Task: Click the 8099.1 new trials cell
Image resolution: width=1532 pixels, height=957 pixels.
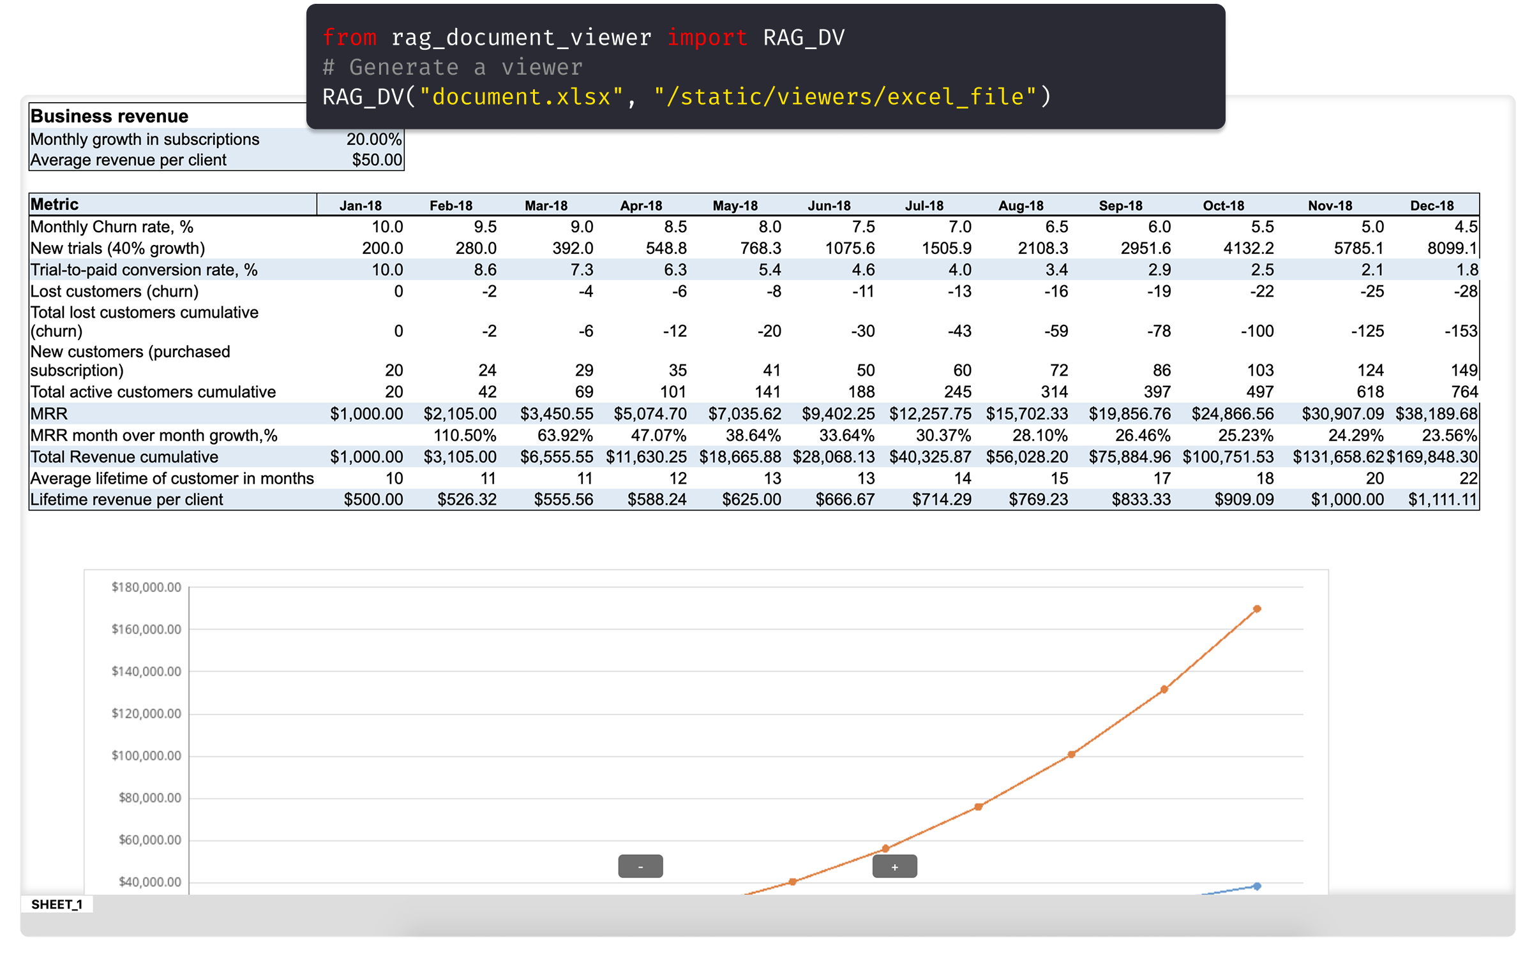Action: click(1452, 249)
